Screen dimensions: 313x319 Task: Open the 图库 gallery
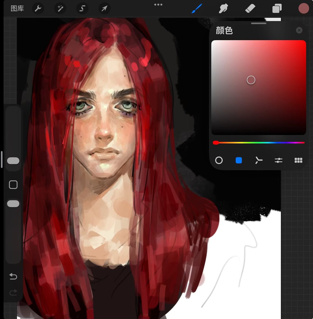click(x=17, y=9)
